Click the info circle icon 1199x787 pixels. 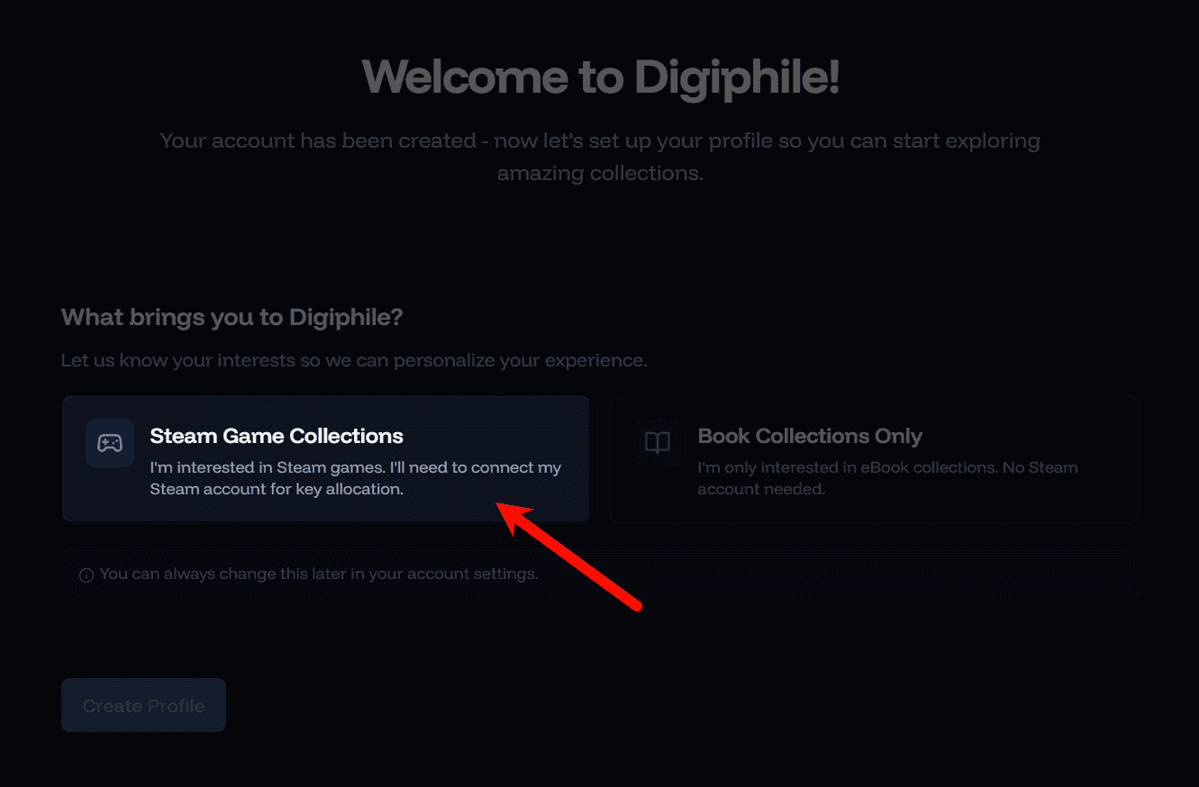86,574
